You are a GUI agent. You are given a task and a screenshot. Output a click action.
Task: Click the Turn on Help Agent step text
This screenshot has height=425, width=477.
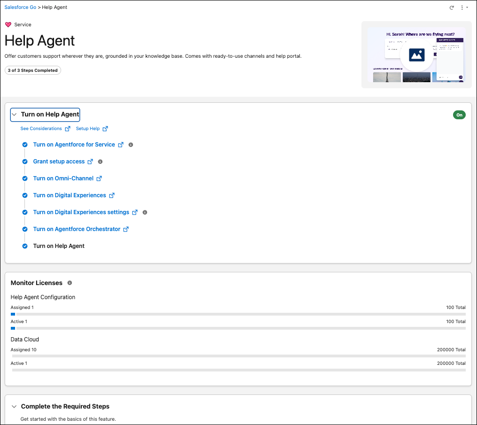pyautogui.click(x=59, y=246)
